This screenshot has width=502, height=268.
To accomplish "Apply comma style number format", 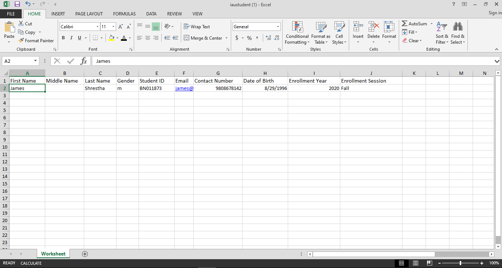I will (257, 38).
